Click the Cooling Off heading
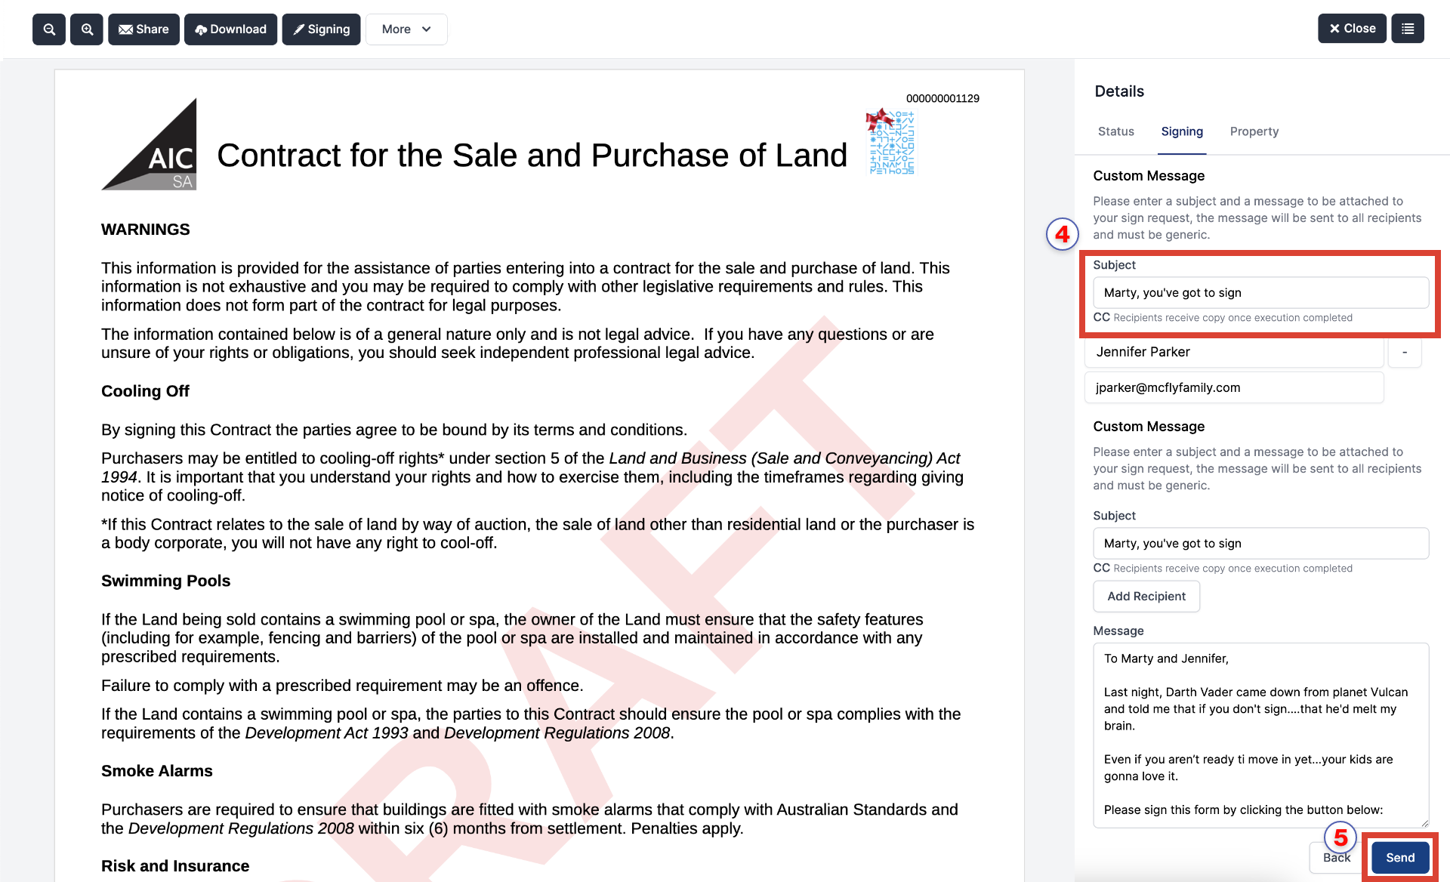 coord(145,391)
